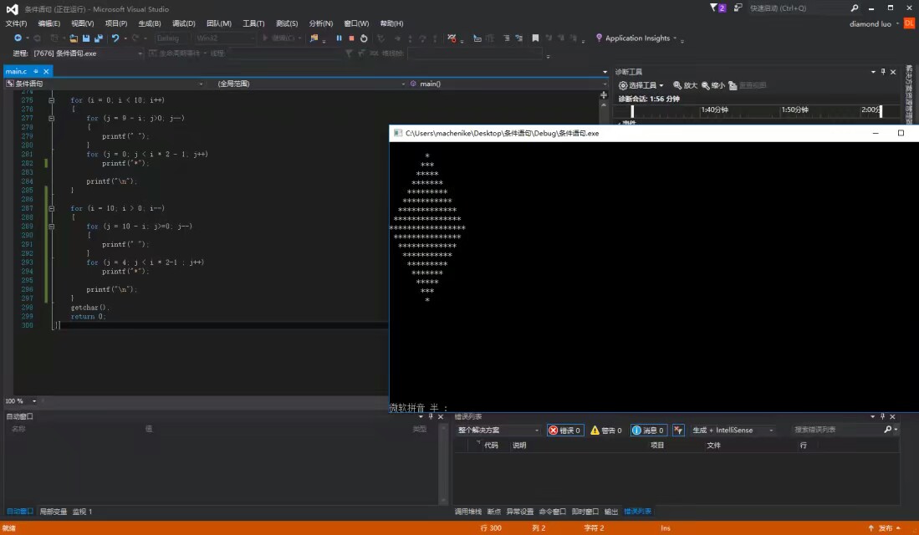Collapse the for loop at line 275
This screenshot has width=919, height=535.
(x=51, y=100)
